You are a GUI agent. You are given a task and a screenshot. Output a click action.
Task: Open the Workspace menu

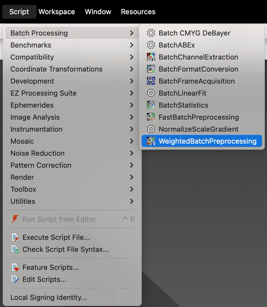[57, 12]
